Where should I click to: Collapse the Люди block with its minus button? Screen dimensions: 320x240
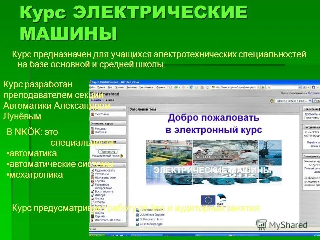pos(124,109)
